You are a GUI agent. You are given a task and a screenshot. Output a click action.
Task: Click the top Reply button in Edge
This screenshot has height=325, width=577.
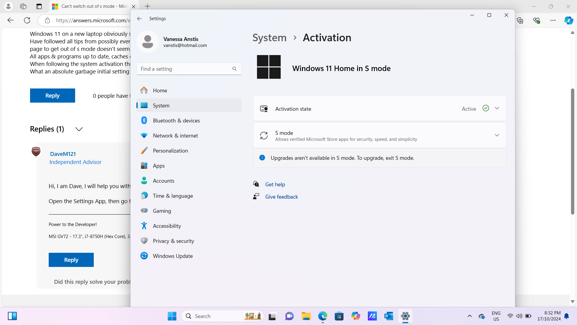(x=53, y=95)
